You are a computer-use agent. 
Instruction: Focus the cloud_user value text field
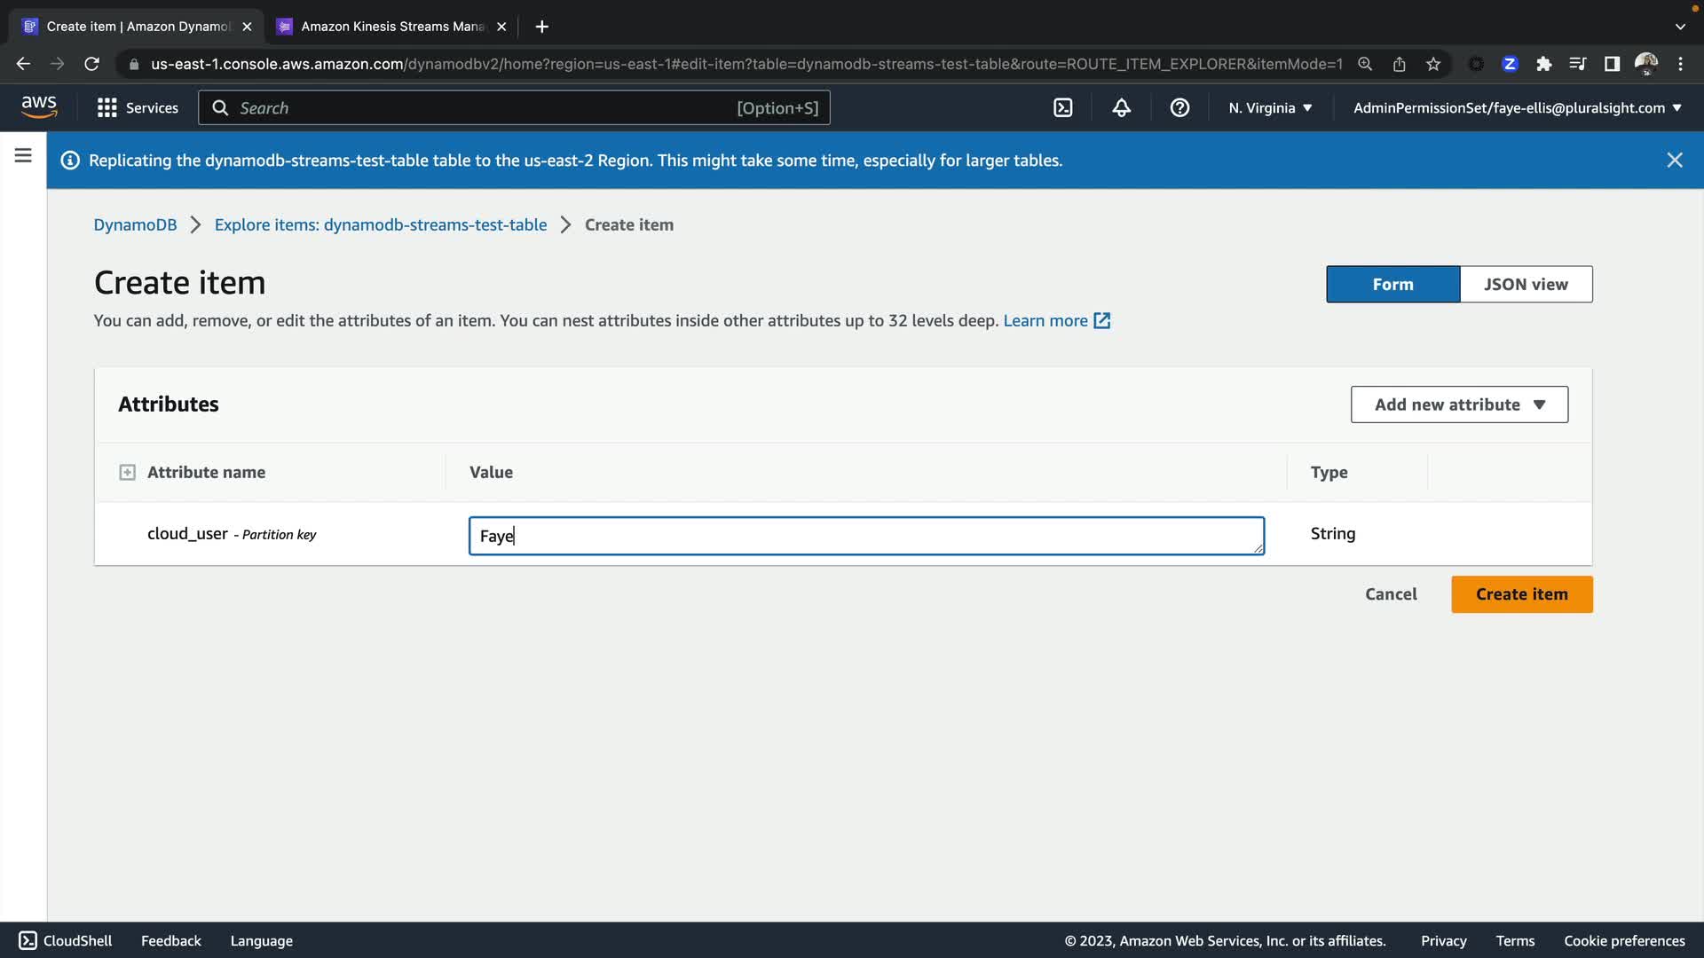click(x=865, y=536)
